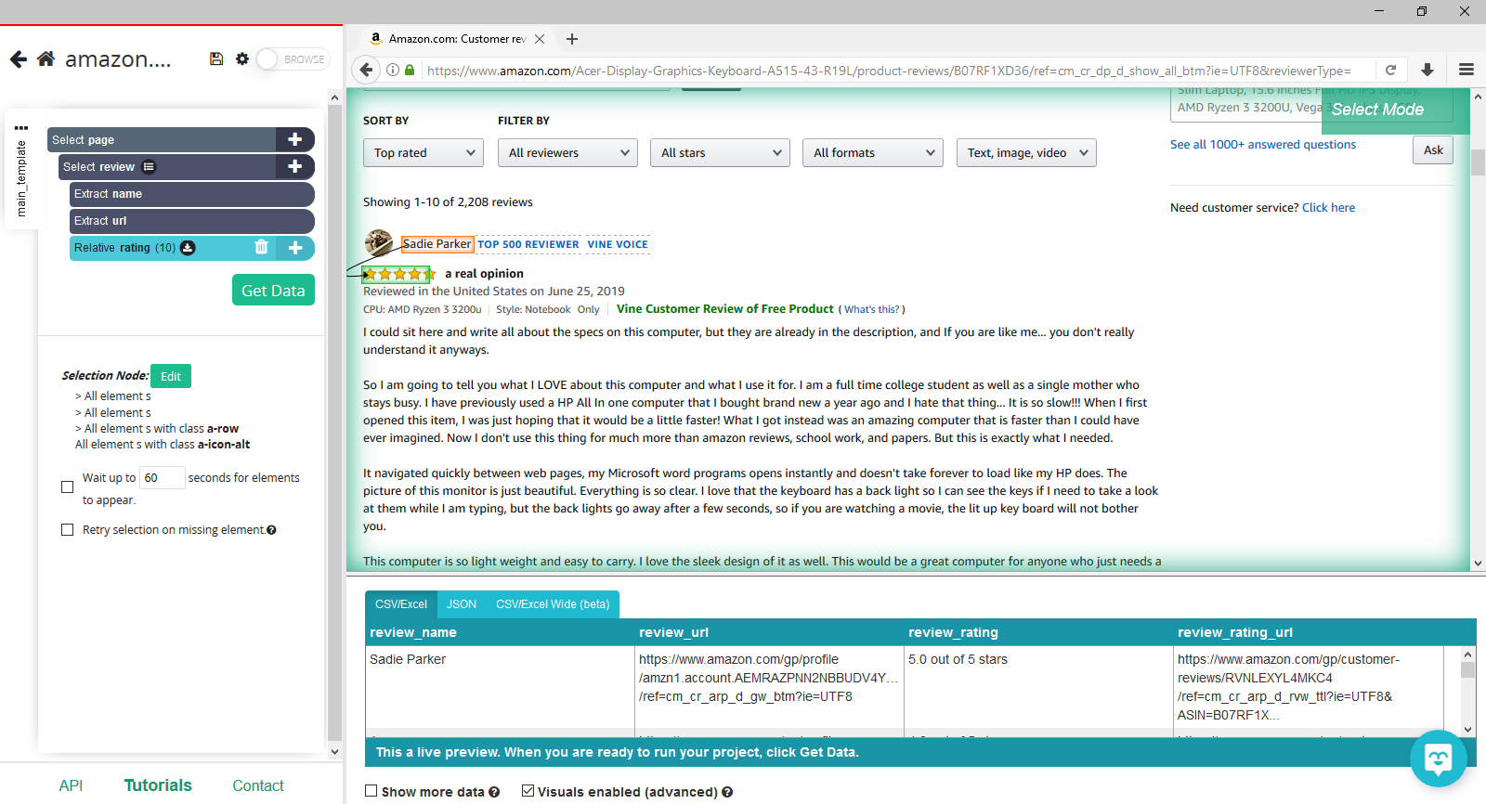
Task: Click See all 1000+ answered questions link
Action: [x=1263, y=145]
